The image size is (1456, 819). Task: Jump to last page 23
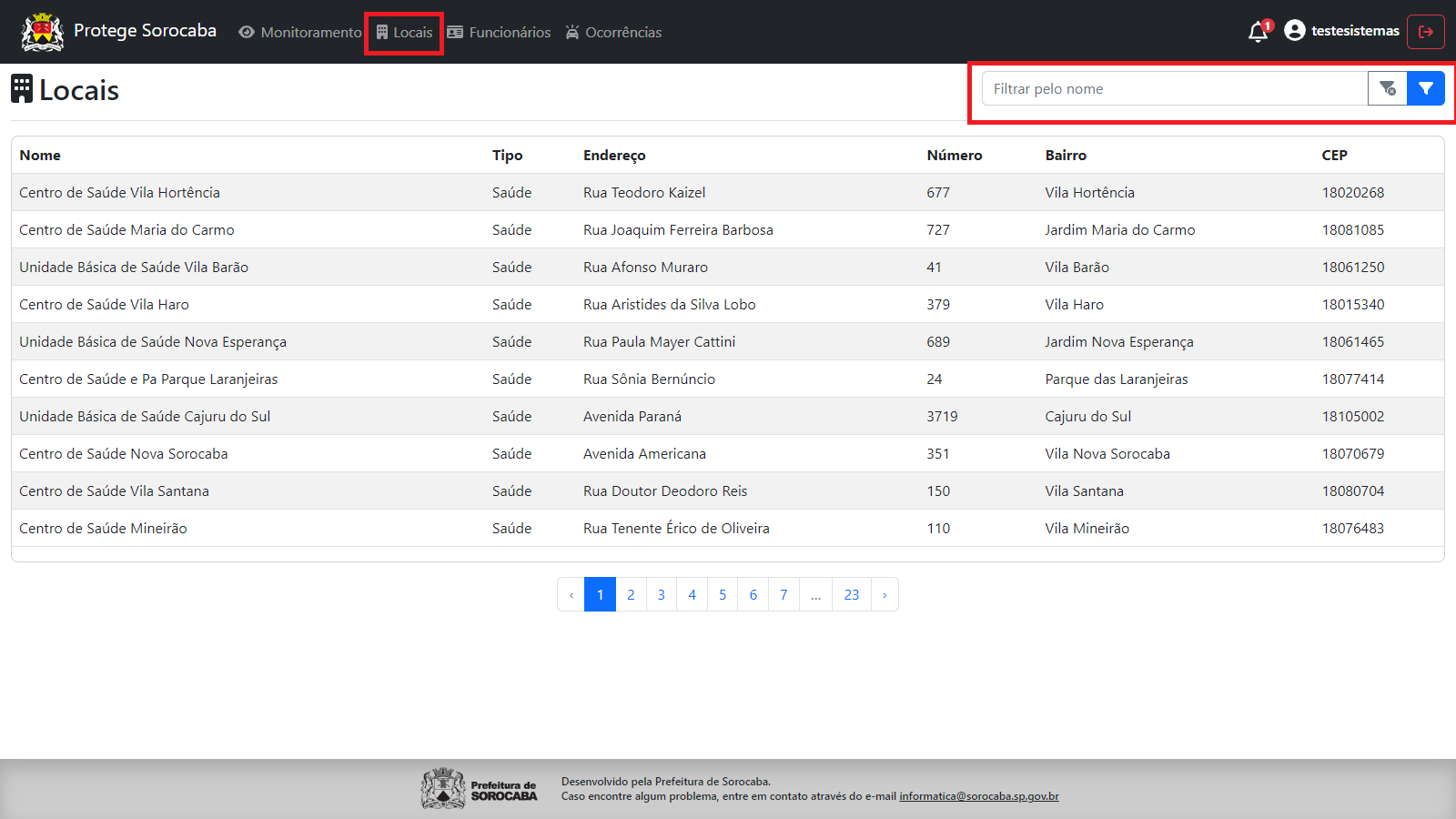[852, 594]
